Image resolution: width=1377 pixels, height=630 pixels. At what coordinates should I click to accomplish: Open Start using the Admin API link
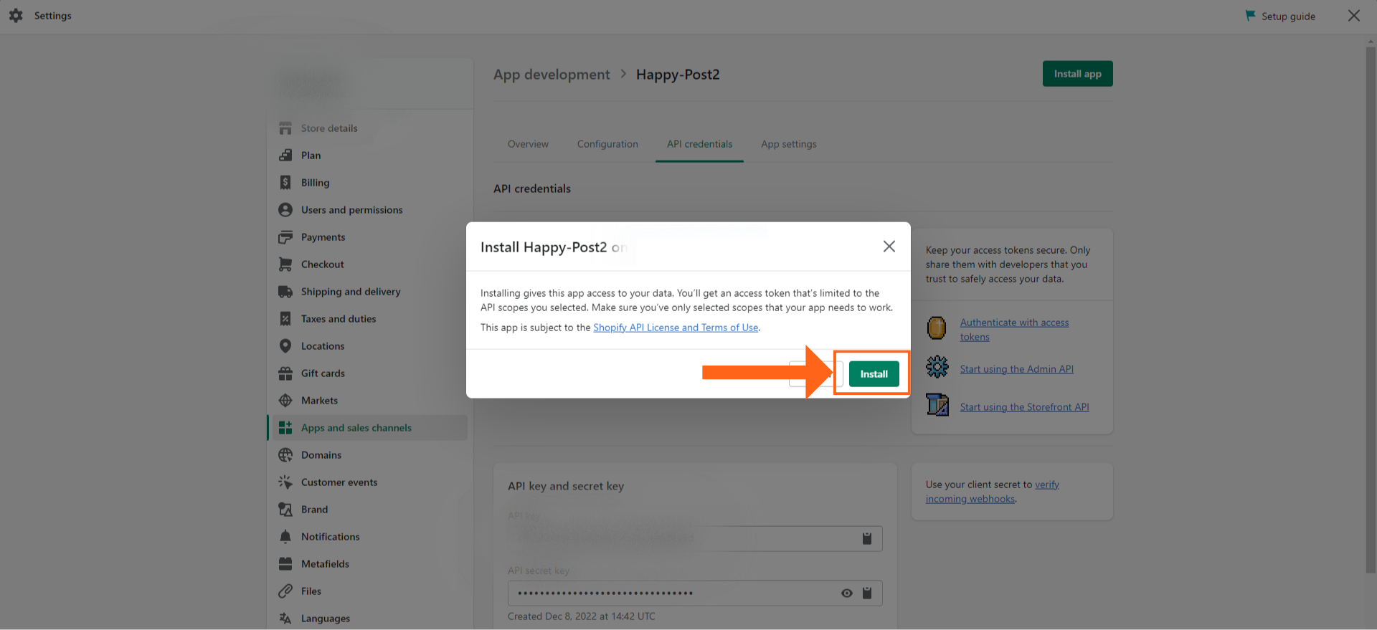pos(1016,369)
